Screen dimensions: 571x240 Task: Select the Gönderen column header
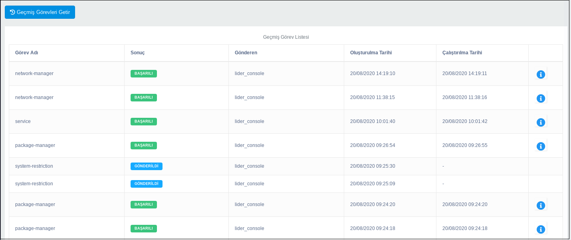[246, 53]
